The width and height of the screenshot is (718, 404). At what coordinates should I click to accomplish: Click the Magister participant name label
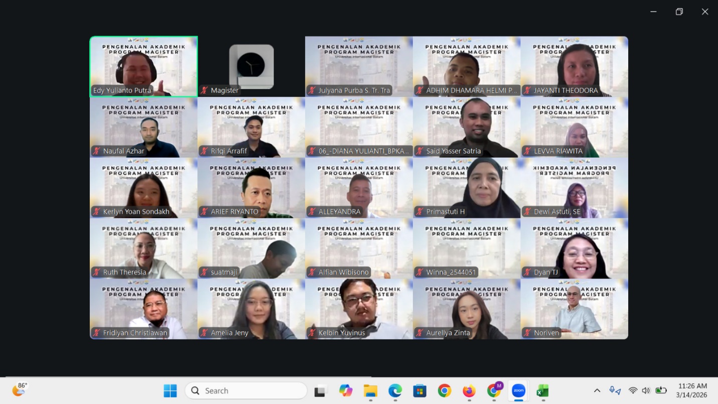click(x=224, y=91)
